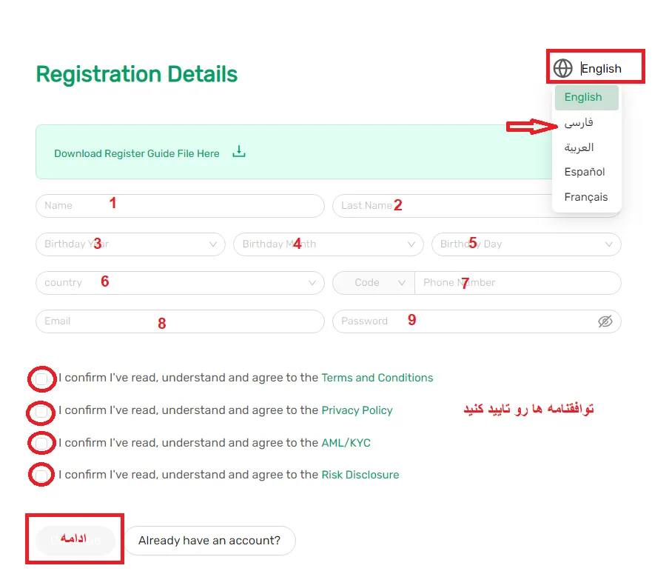
Task: Open the Birthday Day dropdown
Action: point(525,244)
